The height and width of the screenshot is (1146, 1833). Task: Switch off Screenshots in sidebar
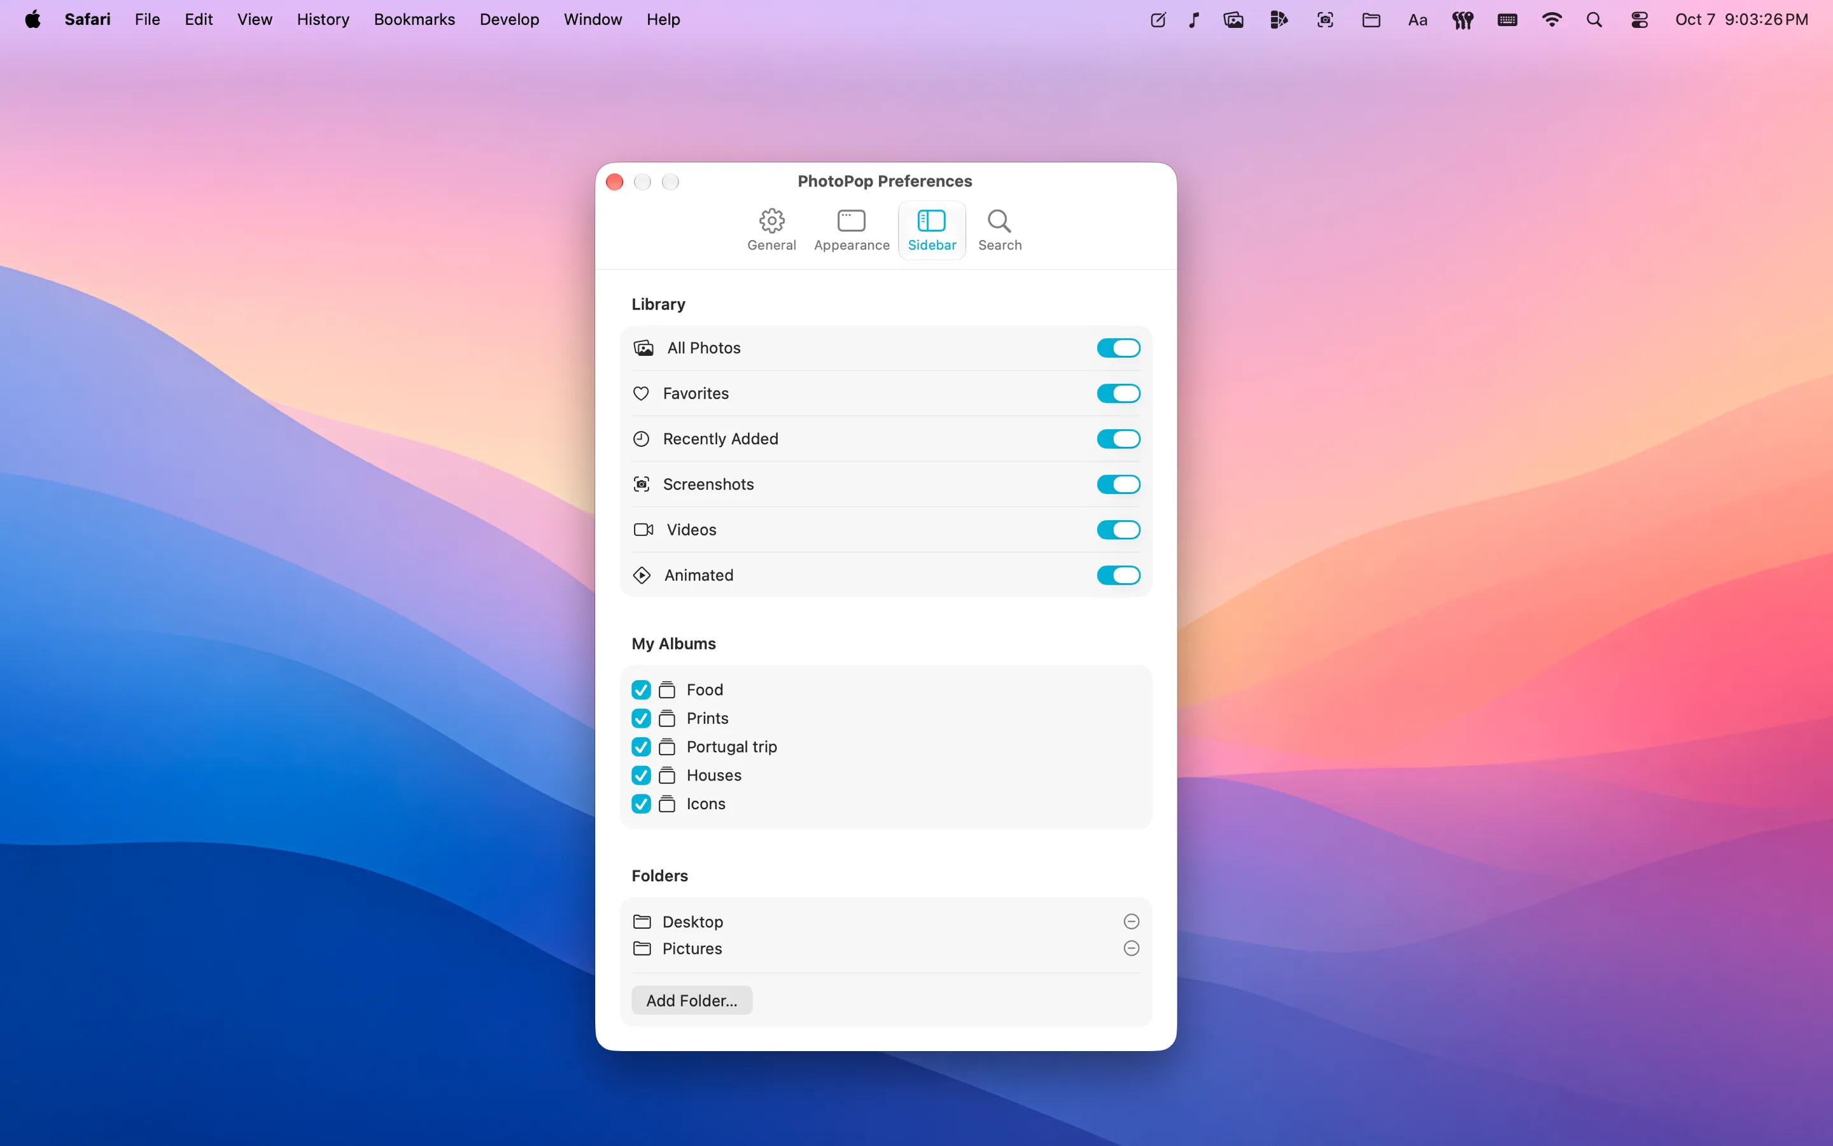(1118, 485)
